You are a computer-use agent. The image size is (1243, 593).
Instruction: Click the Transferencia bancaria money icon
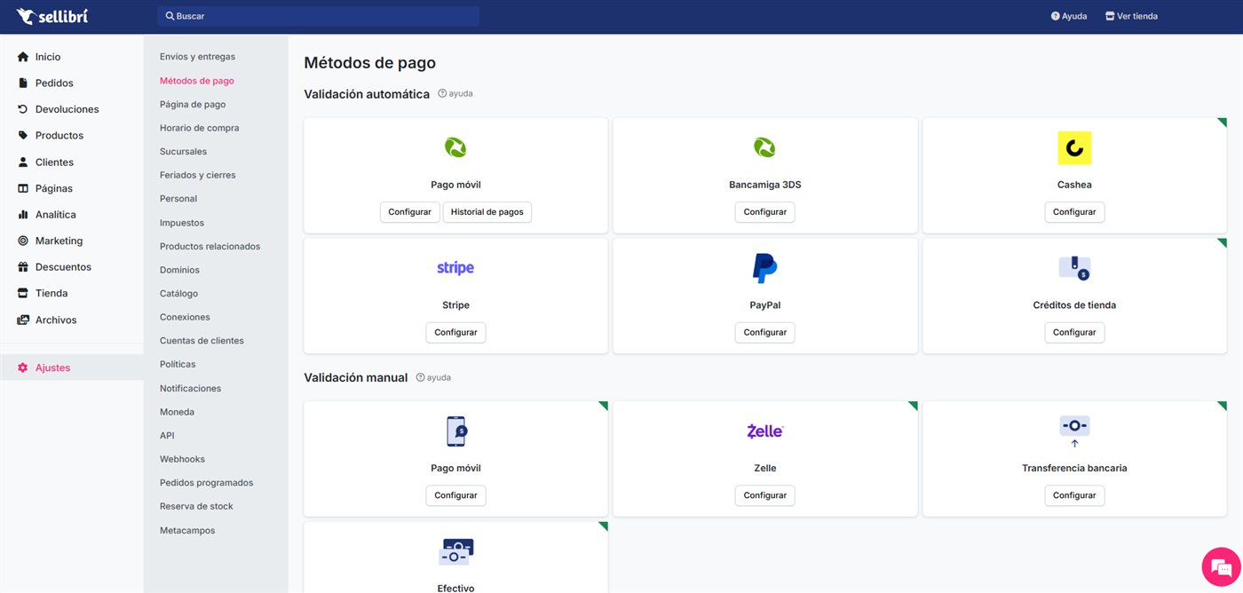click(1074, 431)
